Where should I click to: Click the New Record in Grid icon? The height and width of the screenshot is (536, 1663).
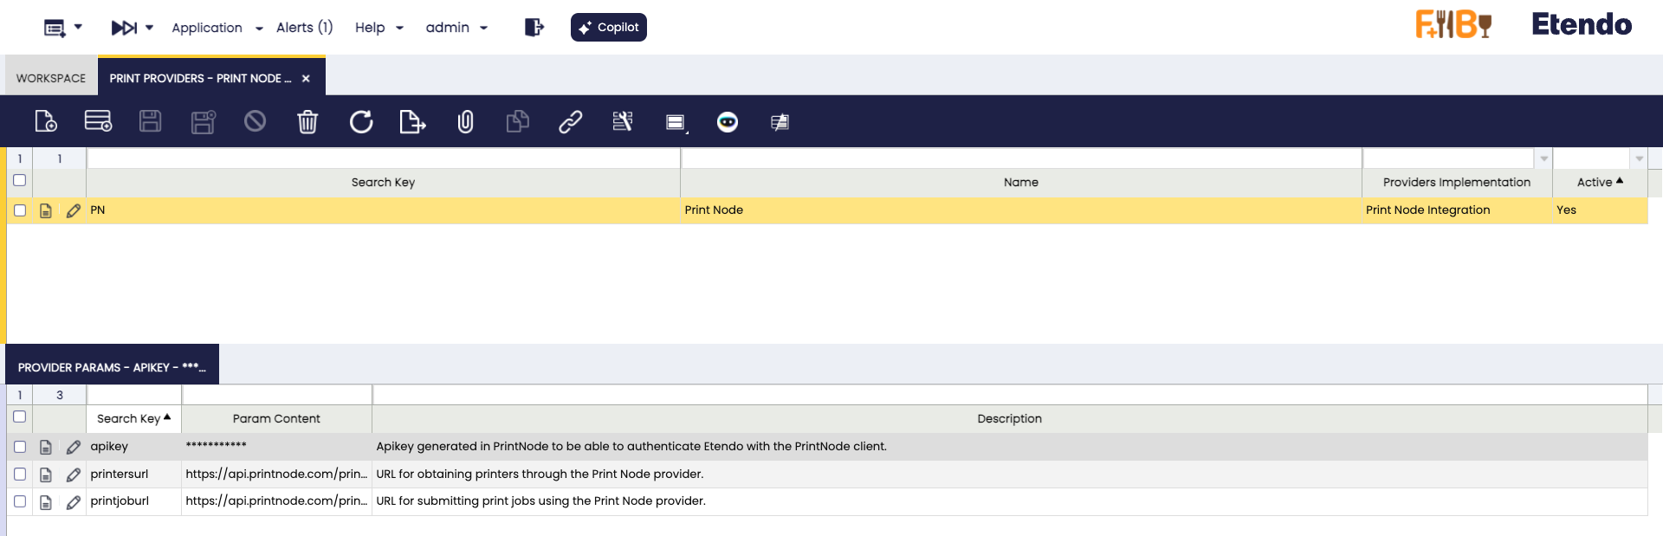[98, 121]
